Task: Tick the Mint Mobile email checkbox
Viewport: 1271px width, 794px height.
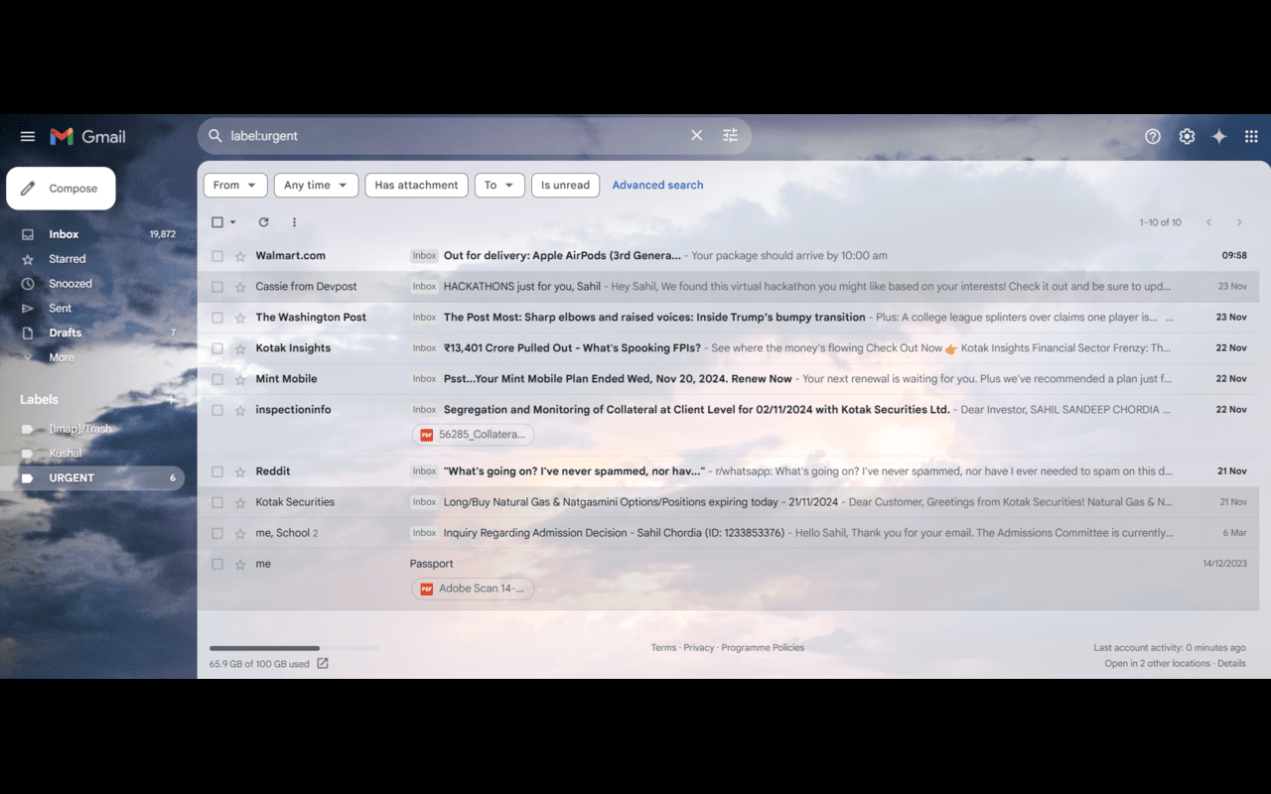Action: click(x=217, y=379)
